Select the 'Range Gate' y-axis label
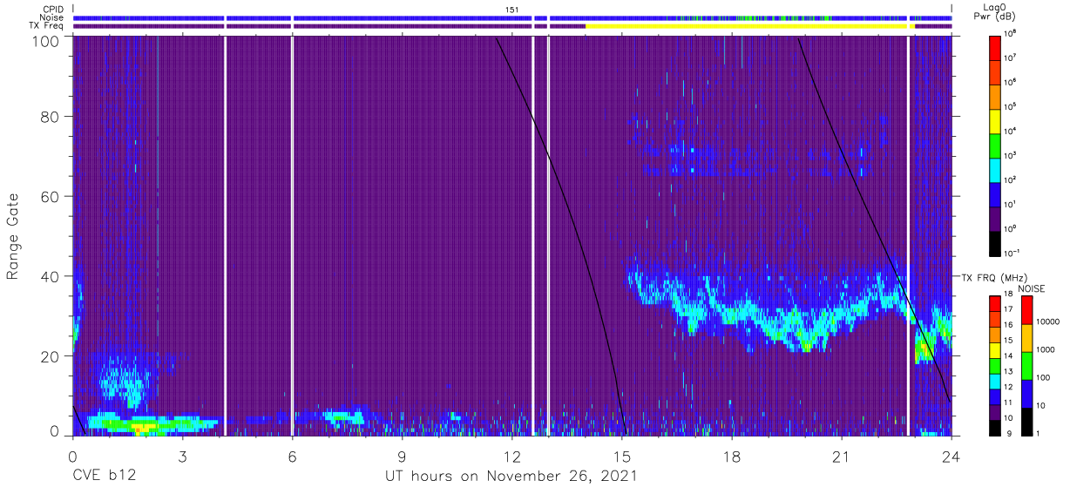This screenshot has width=1070, height=494. click(x=13, y=237)
